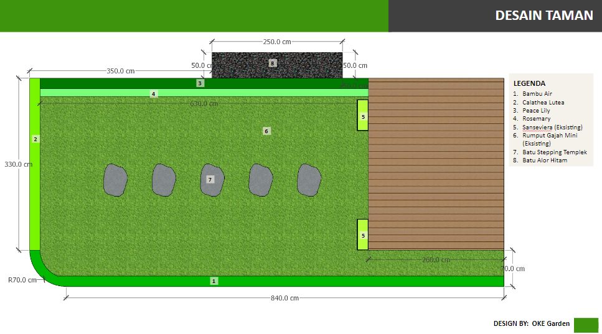Select legend entry Calathea Lutea
The image size is (602, 334).
point(543,103)
